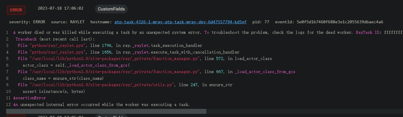Select the text 'pid: 77'
403x117 pixels.
coord(261,22)
